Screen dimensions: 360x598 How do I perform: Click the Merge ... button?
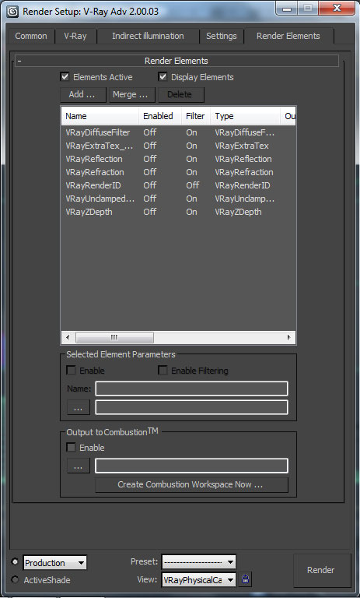click(x=132, y=94)
